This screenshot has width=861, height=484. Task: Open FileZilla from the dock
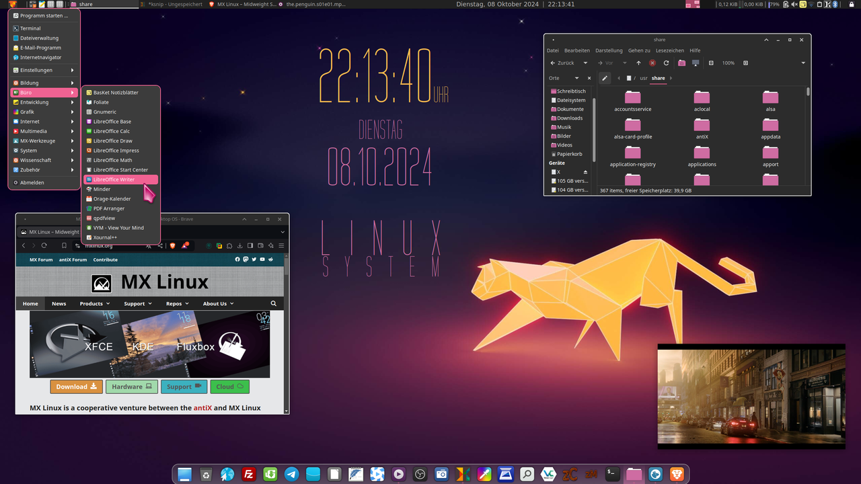tap(248, 475)
